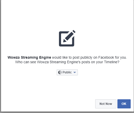Screen dimensions: 134x113
Task: Click the pencil tip of the edit icon
Action: pyautogui.click(x=65, y=41)
